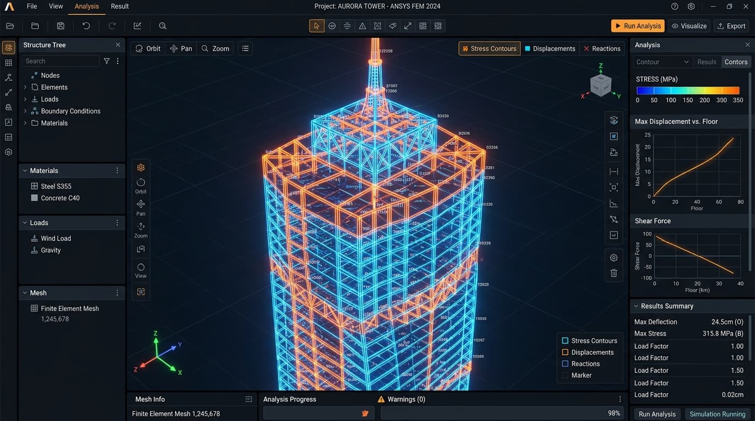The height and width of the screenshot is (421, 755).
Task: Click the Concrete C40 gray swatch
Action: coord(35,198)
